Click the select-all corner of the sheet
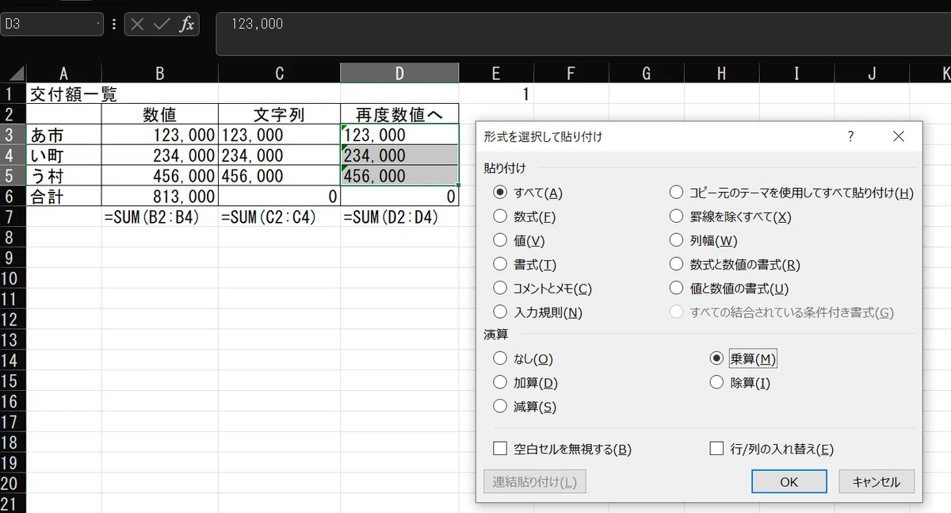951x513 pixels. click(x=13, y=74)
